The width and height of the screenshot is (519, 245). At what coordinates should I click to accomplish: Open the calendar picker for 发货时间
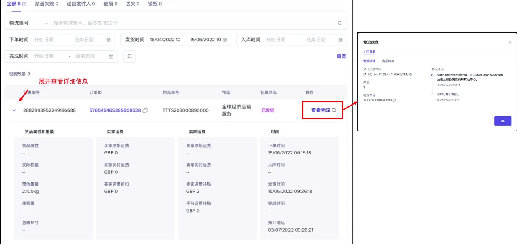point(223,40)
